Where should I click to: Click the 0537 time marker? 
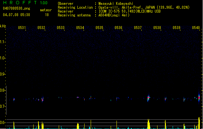coord(138,27)
